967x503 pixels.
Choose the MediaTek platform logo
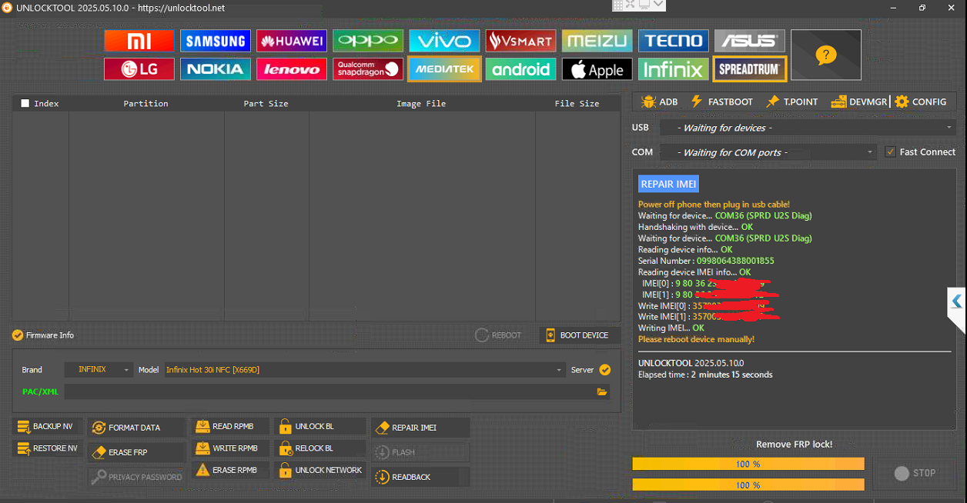(444, 69)
